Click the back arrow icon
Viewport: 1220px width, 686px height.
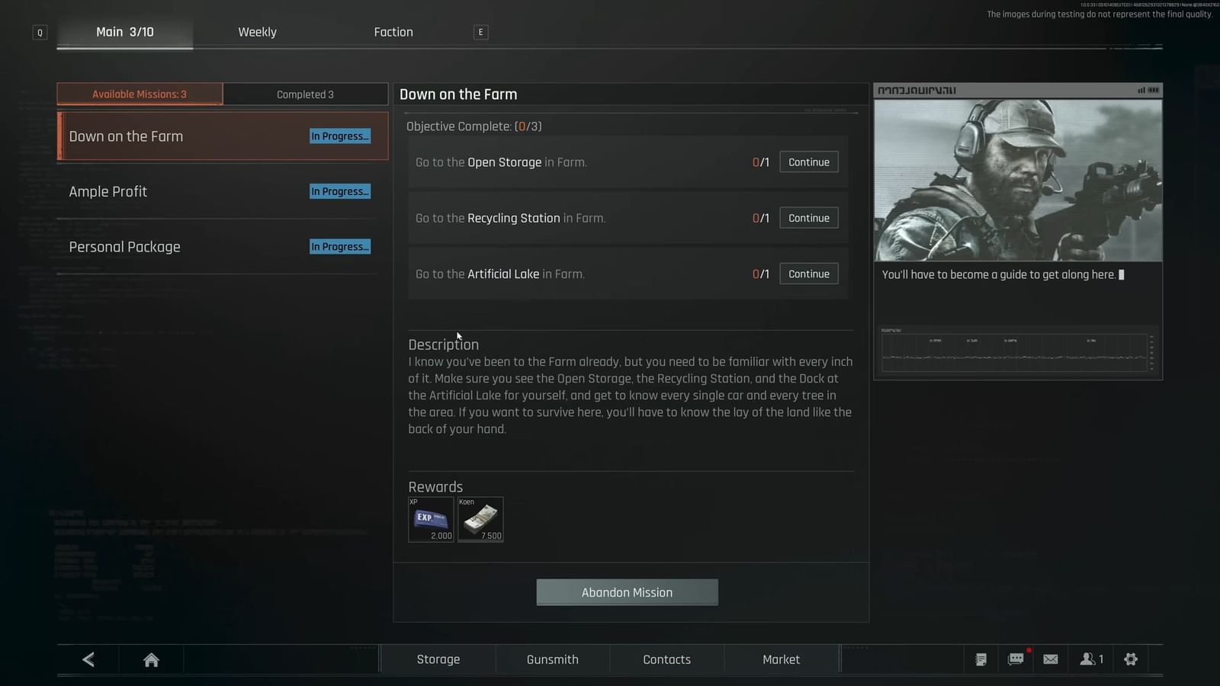tap(88, 659)
